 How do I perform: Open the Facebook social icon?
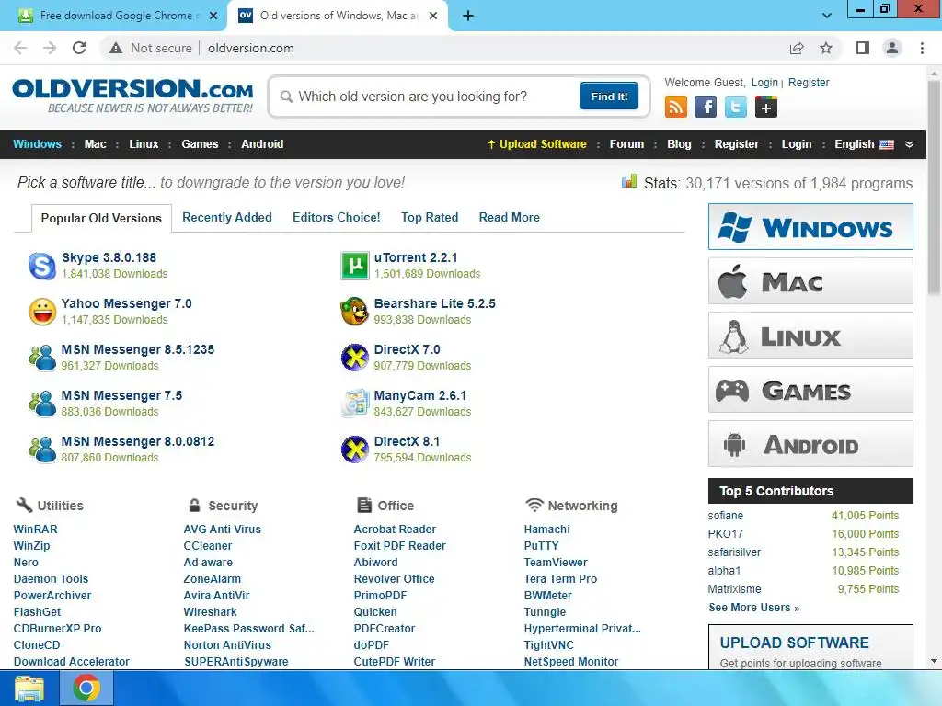(706, 108)
